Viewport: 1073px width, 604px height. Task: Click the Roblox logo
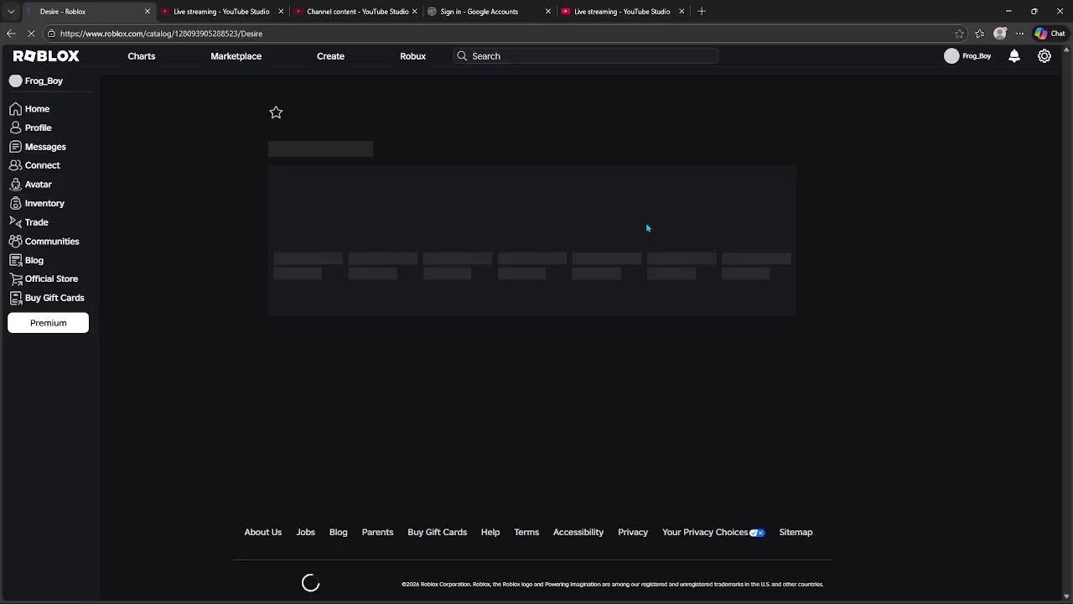(x=46, y=56)
